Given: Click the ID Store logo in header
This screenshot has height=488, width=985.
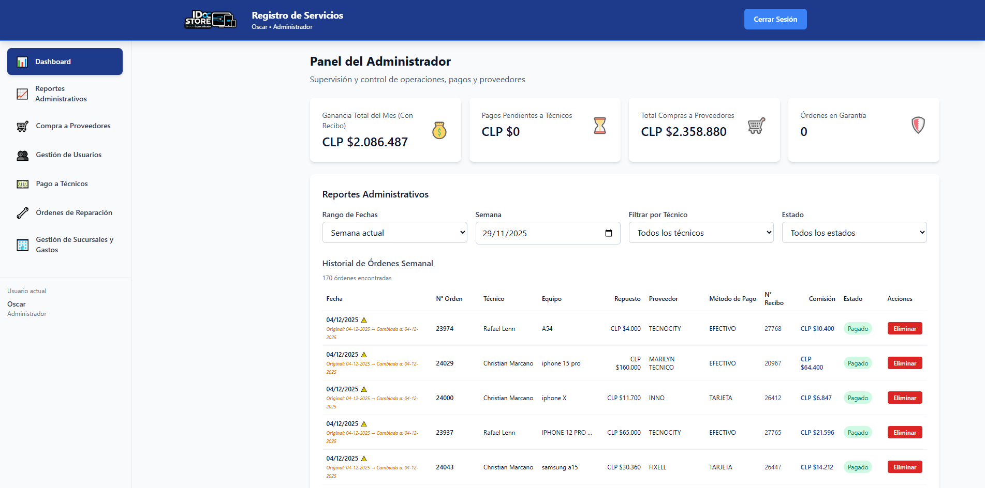Looking at the screenshot, I should (x=210, y=20).
